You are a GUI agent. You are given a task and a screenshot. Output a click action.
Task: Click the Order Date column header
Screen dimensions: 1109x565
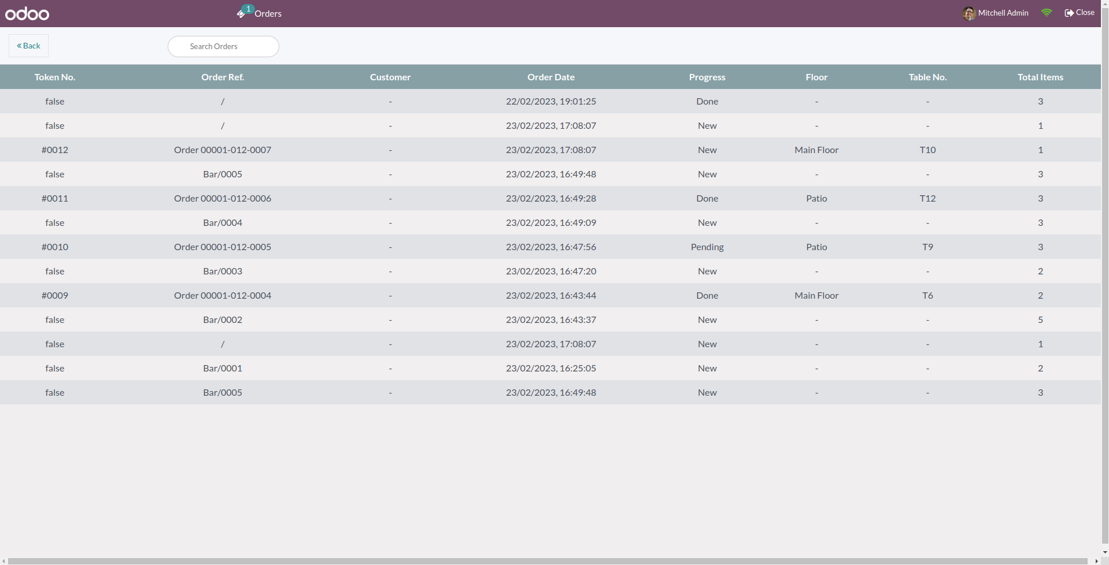click(x=551, y=77)
